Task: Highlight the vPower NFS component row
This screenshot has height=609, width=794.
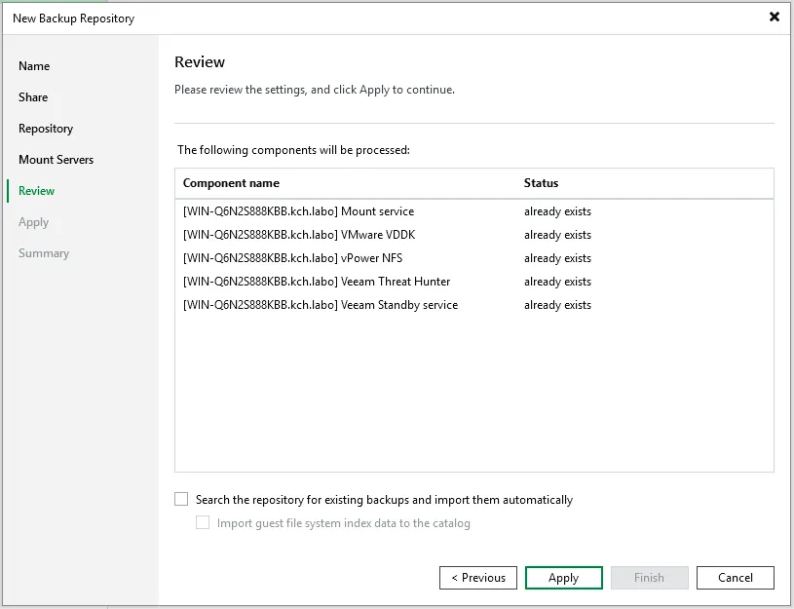Action: 292,258
